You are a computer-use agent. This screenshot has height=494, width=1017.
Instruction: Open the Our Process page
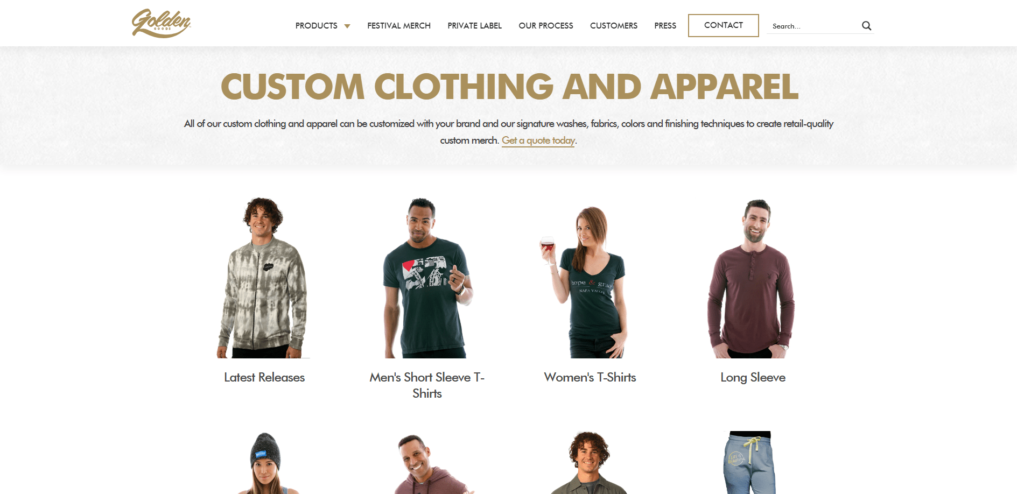pos(546,26)
